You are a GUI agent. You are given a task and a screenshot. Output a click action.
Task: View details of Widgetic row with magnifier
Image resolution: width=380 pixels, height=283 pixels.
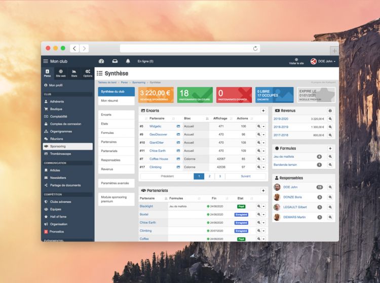(x=259, y=126)
